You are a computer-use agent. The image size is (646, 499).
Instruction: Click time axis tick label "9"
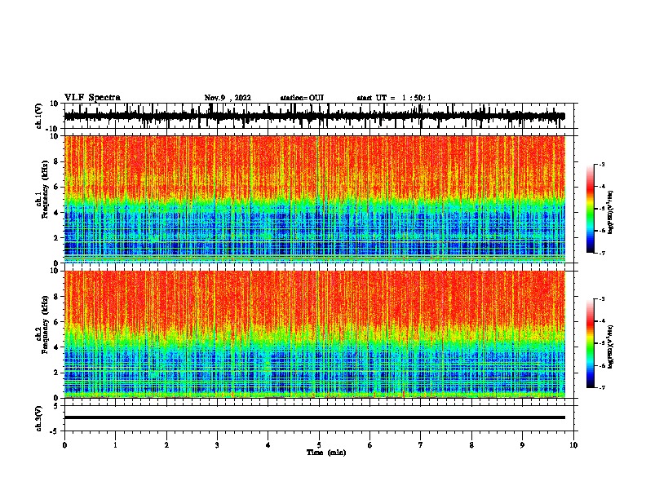522,445
